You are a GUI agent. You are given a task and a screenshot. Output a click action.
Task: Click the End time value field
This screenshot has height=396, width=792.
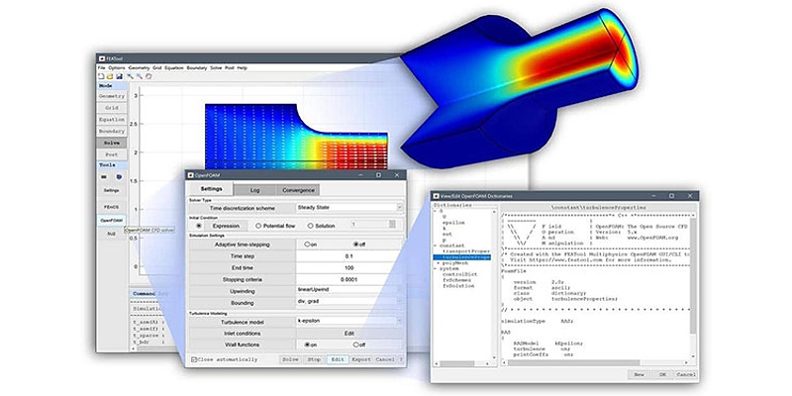(x=349, y=268)
